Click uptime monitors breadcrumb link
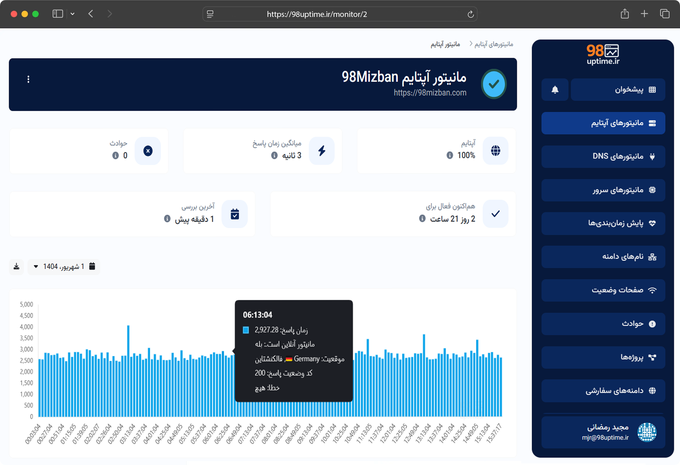 (494, 44)
